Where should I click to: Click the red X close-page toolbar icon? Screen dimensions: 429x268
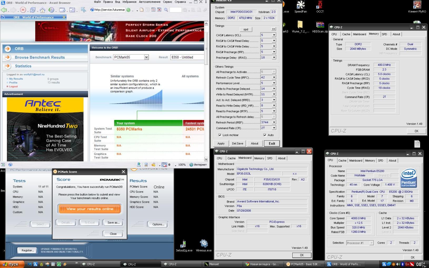point(159,10)
